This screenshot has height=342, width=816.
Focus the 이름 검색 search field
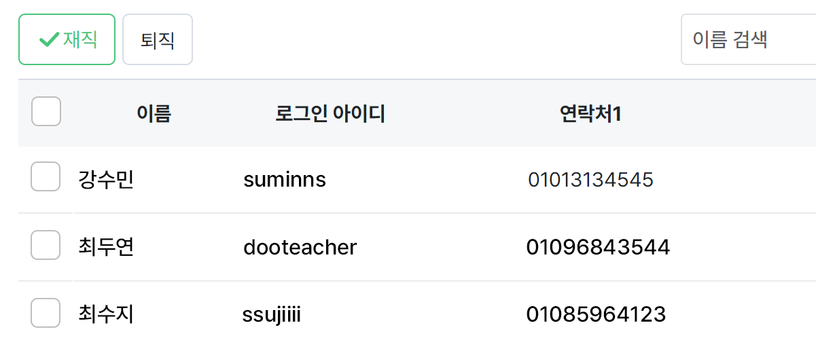coord(747,40)
